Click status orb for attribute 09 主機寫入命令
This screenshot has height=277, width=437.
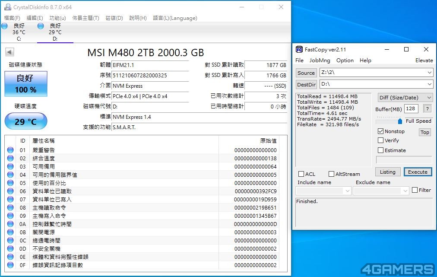pos(10,216)
